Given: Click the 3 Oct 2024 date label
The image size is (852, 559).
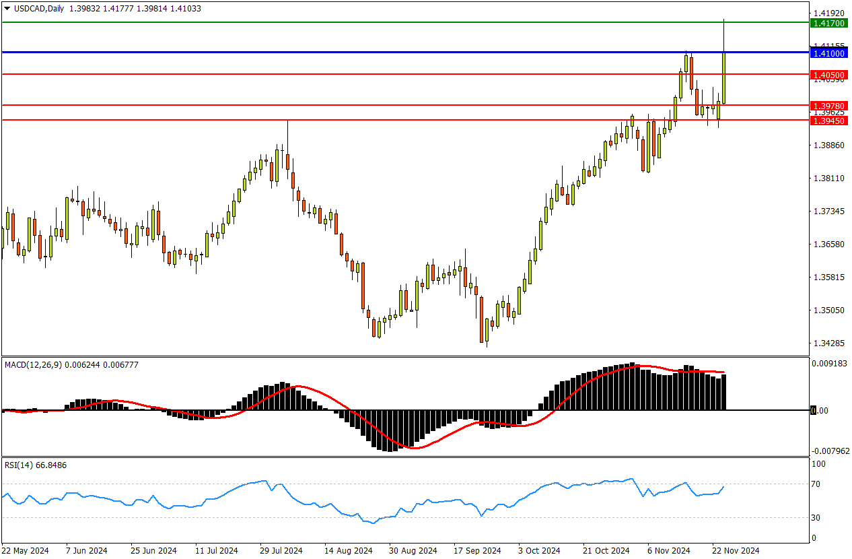Looking at the screenshot, I should tap(539, 550).
